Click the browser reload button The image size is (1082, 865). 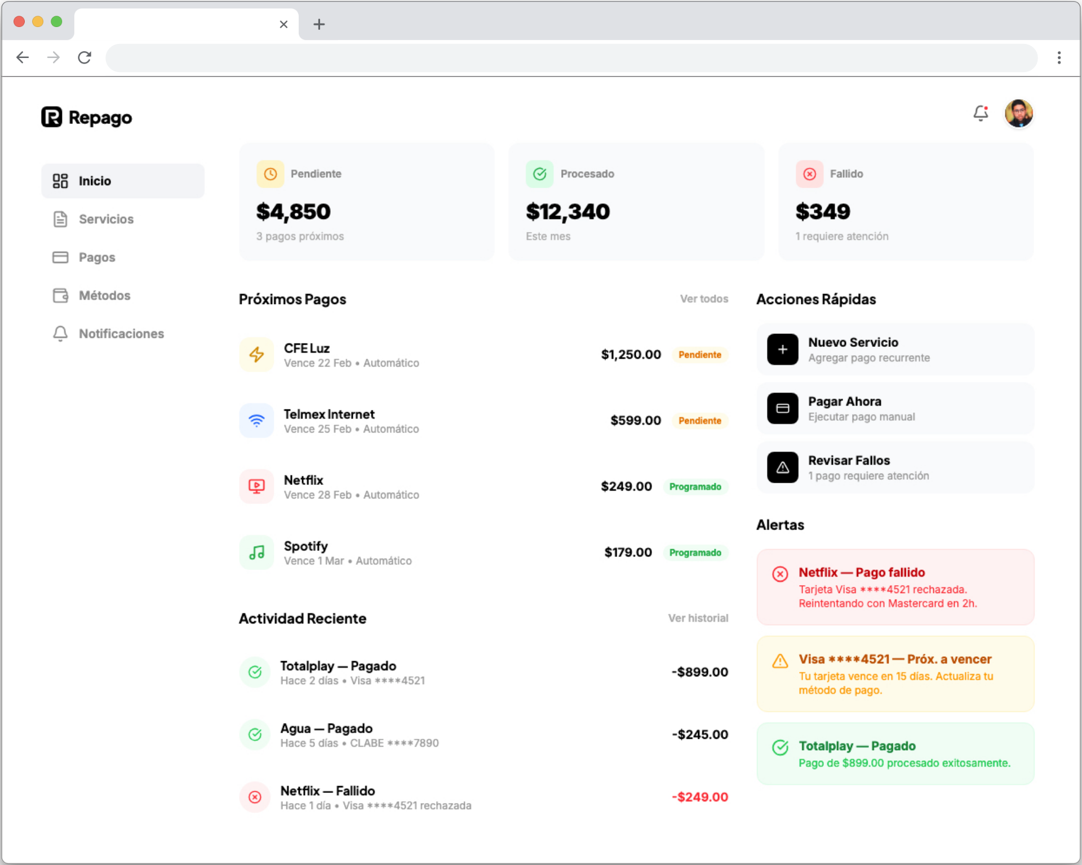point(85,57)
